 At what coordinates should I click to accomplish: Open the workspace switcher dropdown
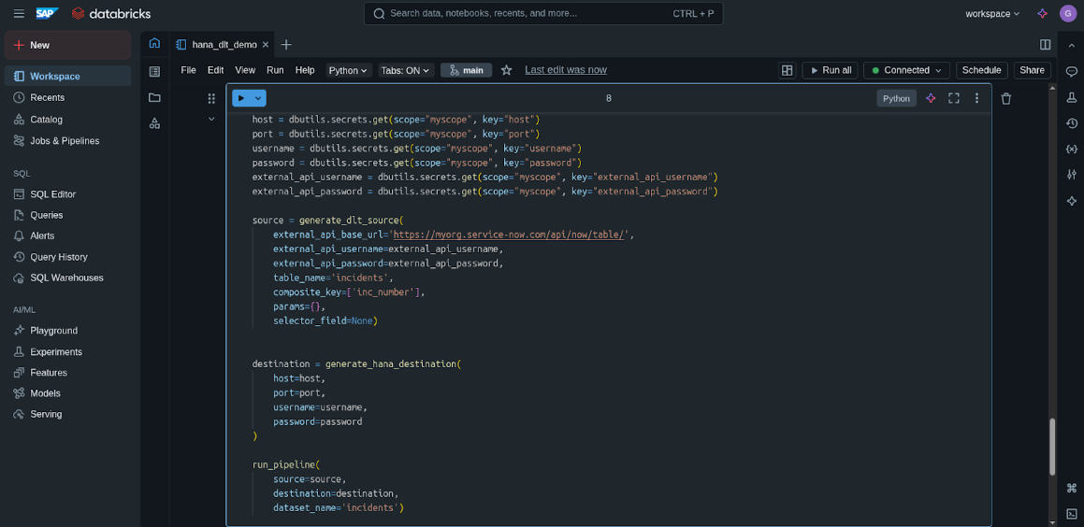coord(992,14)
